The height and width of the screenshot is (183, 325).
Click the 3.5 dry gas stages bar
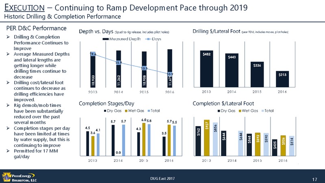(x=164, y=146)
